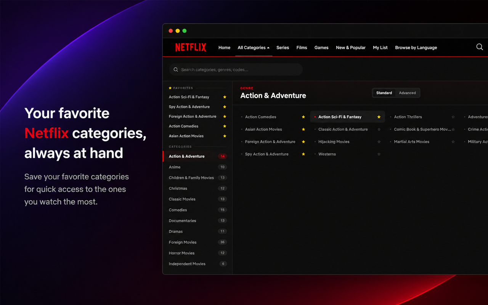This screenshot has width=488, height=305.
Task: Open Action Thrillers genre link
Action: tap(408, 117)
